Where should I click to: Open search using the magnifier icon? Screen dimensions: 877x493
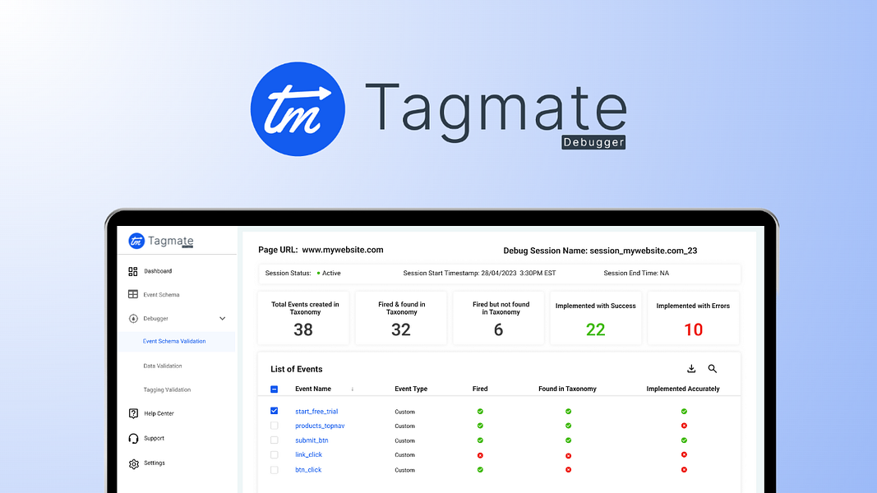tap(712, 368)
